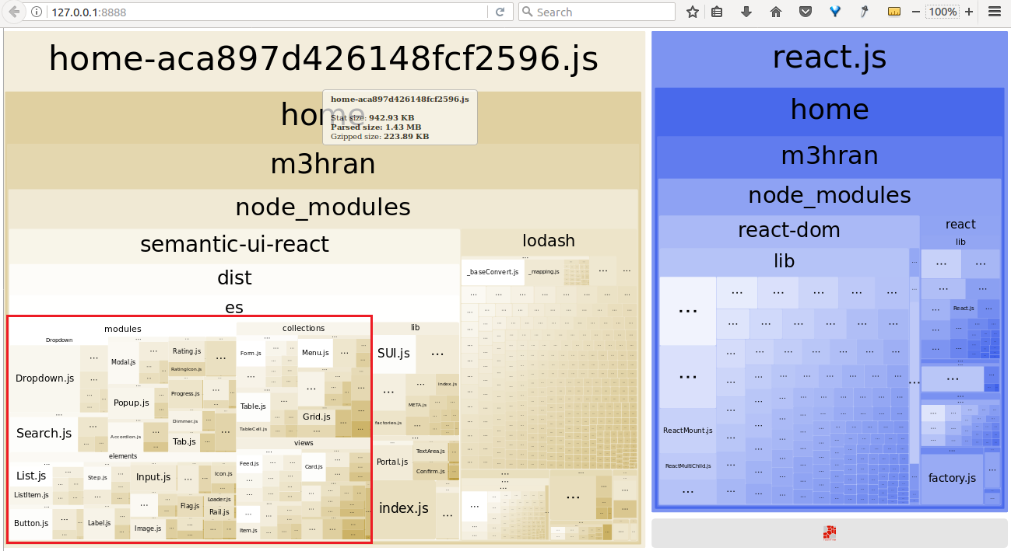Open the blue Y extension icon
Viewport: 1011px width, 551px height.
click(x=835, y=12)
